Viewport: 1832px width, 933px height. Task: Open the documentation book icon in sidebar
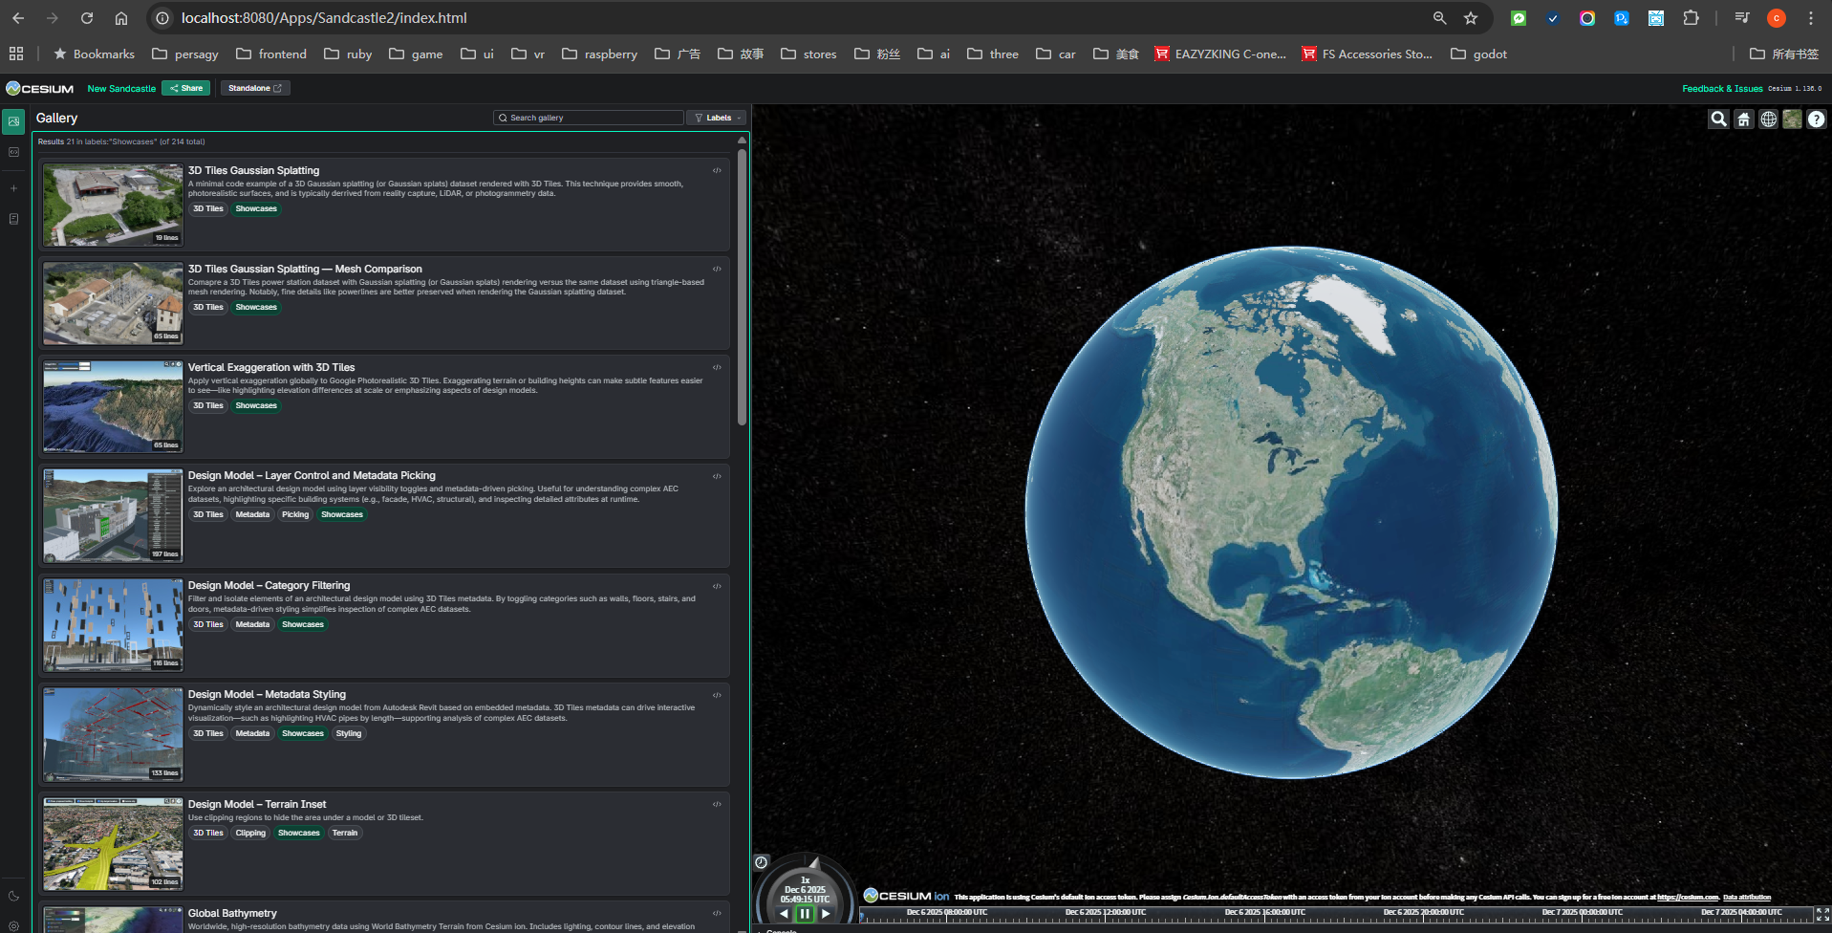point(13,219)
